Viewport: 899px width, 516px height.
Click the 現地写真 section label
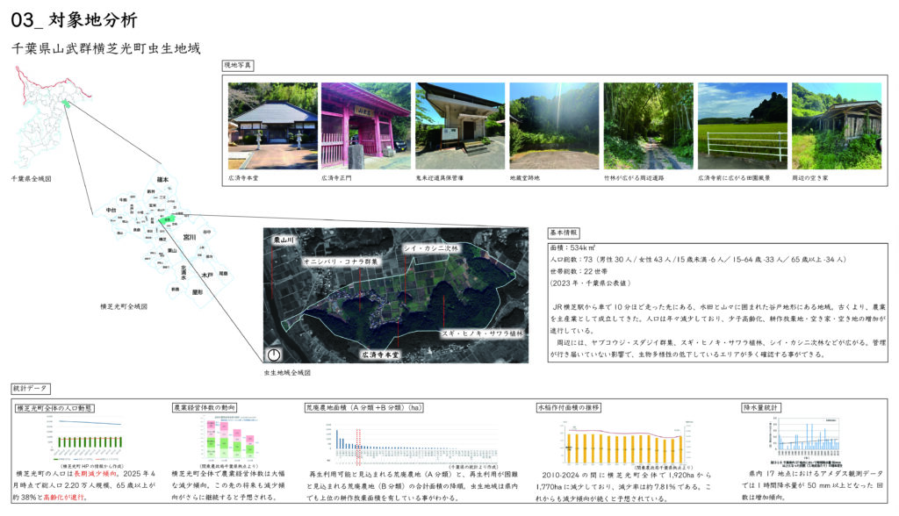point(237,65)
